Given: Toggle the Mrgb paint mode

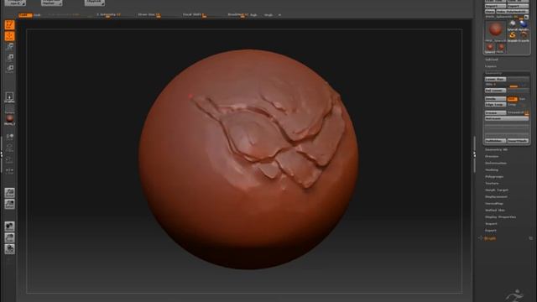Looking at the screenshot, I should click(x=268, y=15).
